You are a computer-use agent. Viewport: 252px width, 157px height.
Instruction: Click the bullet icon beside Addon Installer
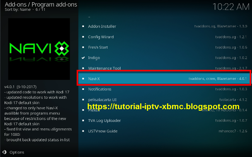pos(83,26)
